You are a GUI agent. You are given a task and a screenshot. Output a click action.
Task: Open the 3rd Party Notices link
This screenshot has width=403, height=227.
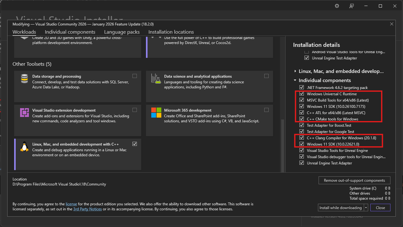coord(88,209)
